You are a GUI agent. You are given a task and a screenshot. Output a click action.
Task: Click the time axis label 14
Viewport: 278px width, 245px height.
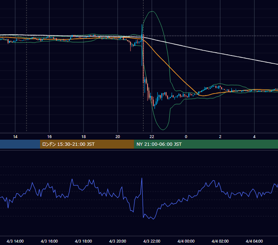coord(15,137)
